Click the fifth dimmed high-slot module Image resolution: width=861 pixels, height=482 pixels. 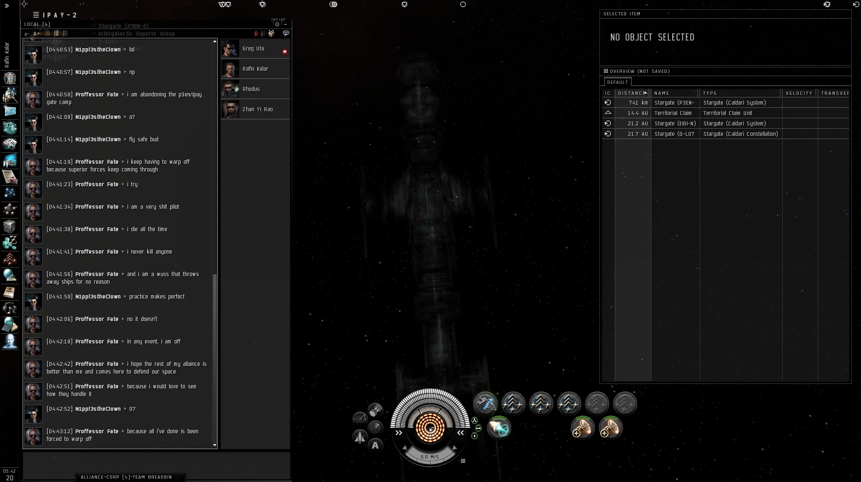(597, 404)
